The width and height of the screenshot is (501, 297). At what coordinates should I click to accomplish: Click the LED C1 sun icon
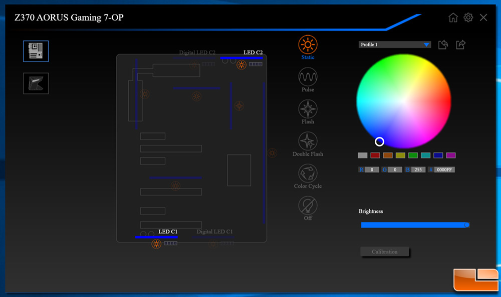tap(156, 244)
